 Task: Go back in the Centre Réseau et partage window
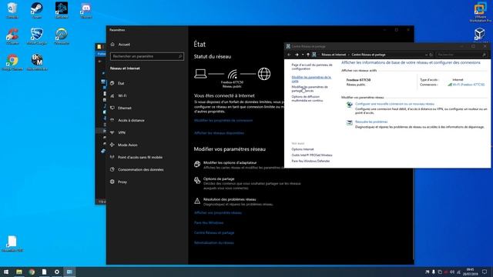(x=289, y=55)
